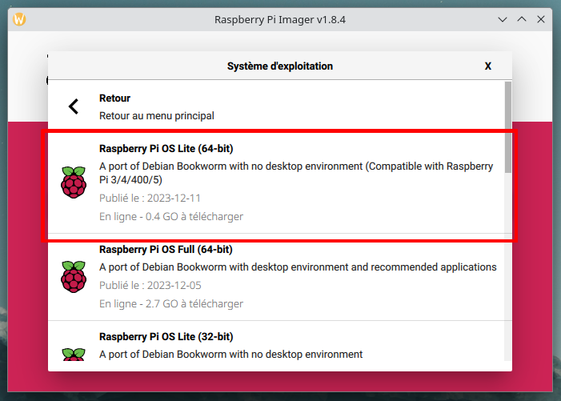Click the '2.7 GO à télécharger' line
This screenshot has height=401, width=561.
171,303
